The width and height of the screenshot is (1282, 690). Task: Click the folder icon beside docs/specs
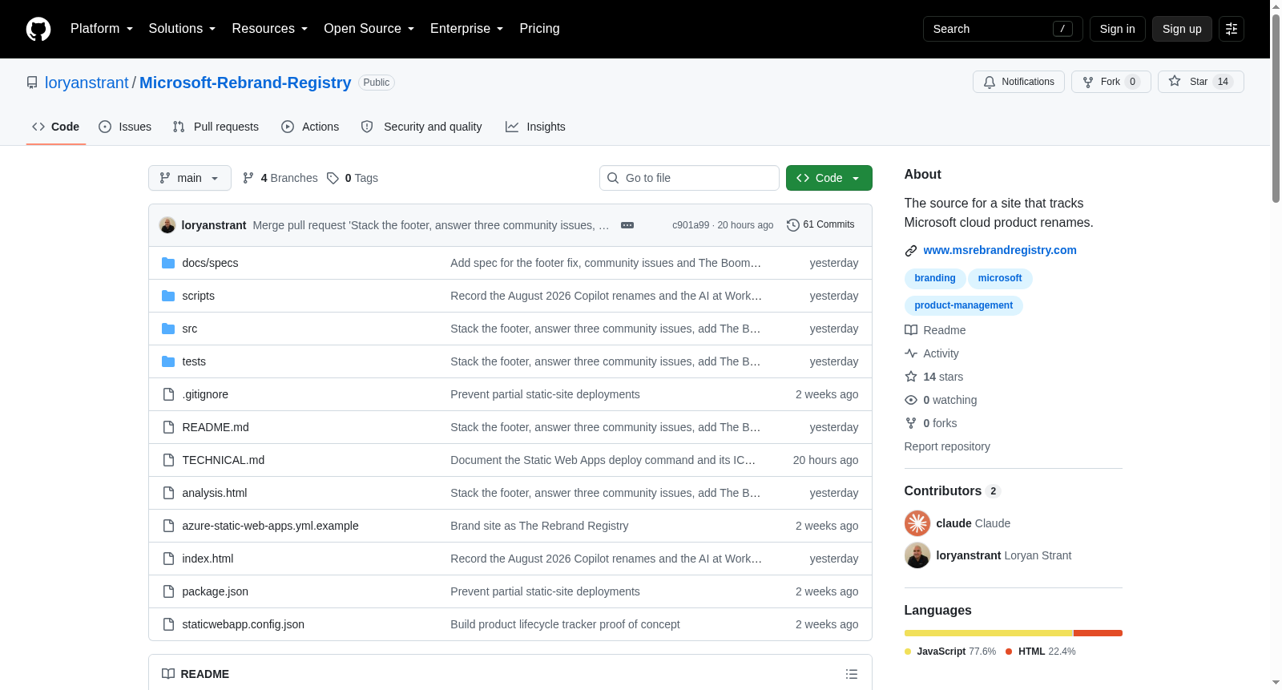point(168,263)
